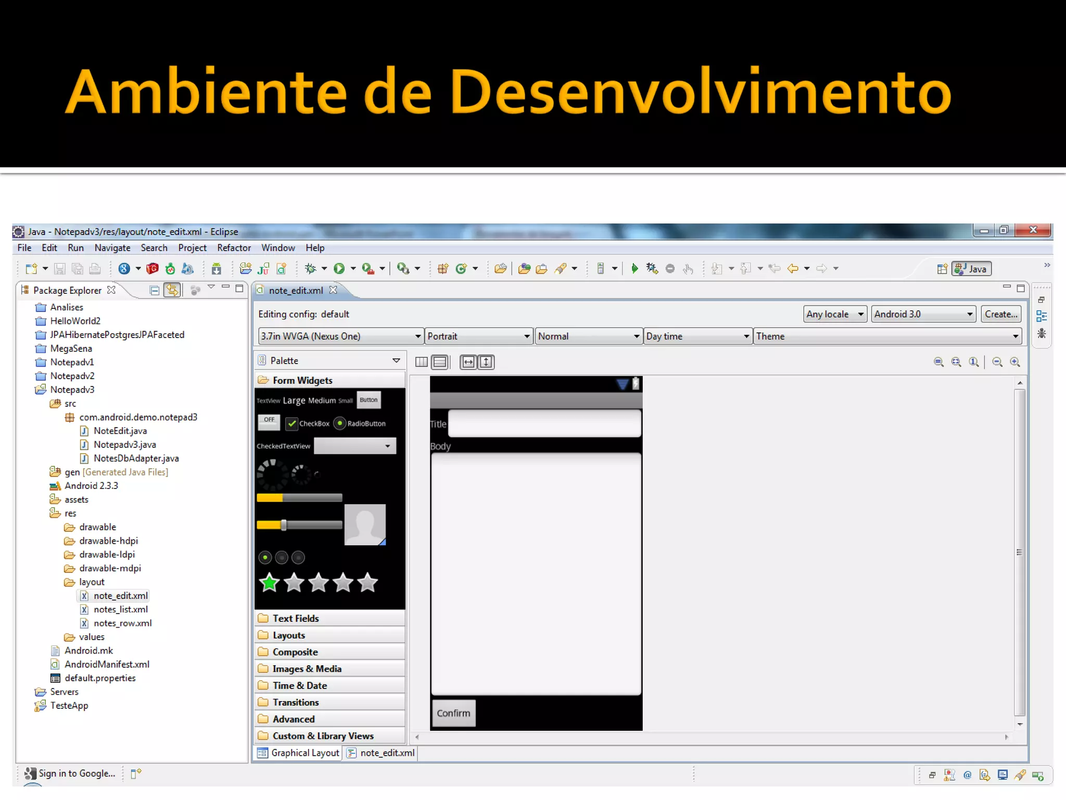Click the zoom in icon in layout editor
Viewport: 1066px width, 800px height.
(x=1014, y=362)
